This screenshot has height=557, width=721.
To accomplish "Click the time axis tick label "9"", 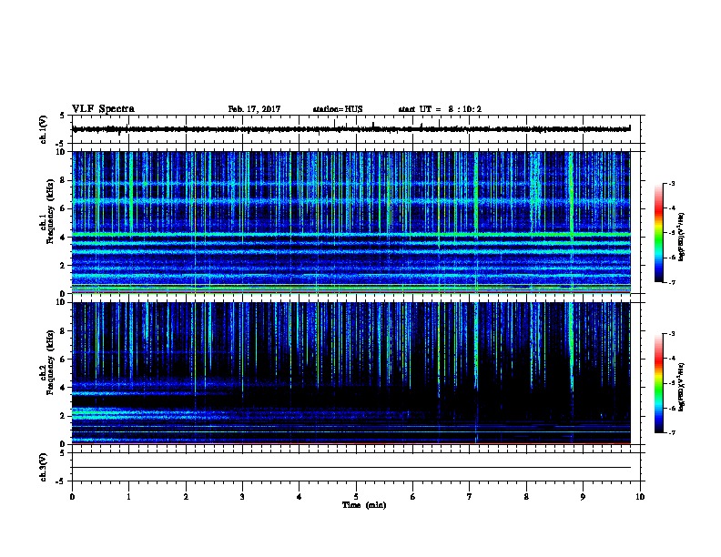I will click(x=583, y=497).
